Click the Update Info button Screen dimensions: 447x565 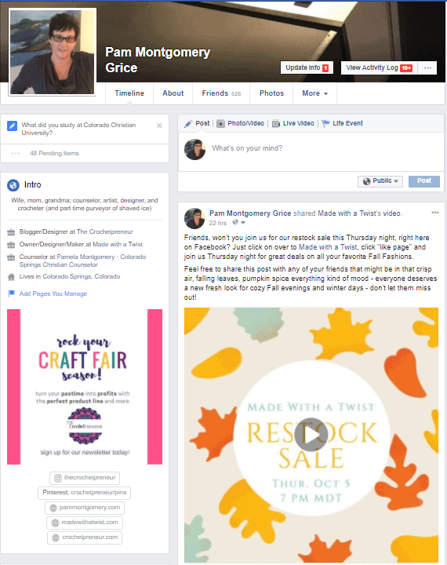tap(307, 67)
